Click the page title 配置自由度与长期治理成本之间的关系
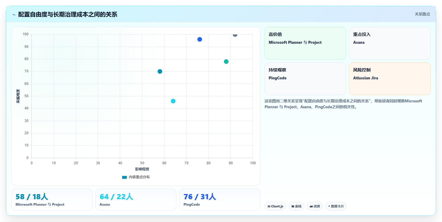The height and width of the screenshot is (222, 442). coord(68,14)
